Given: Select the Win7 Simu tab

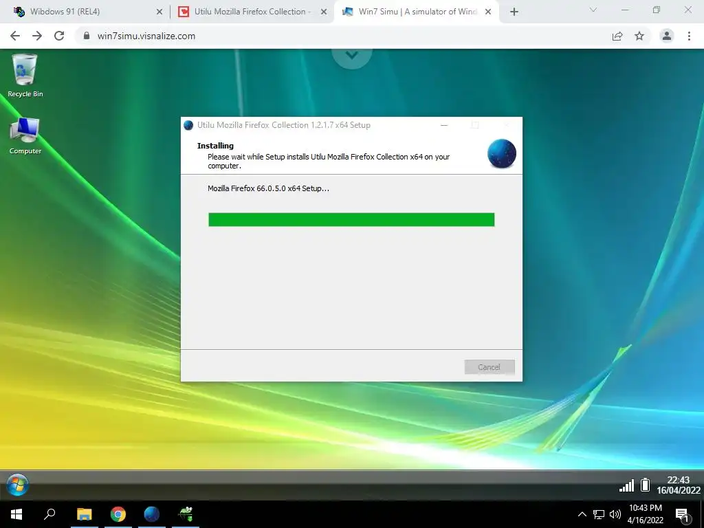Looking at the screenshot, I should coord(417,12).
